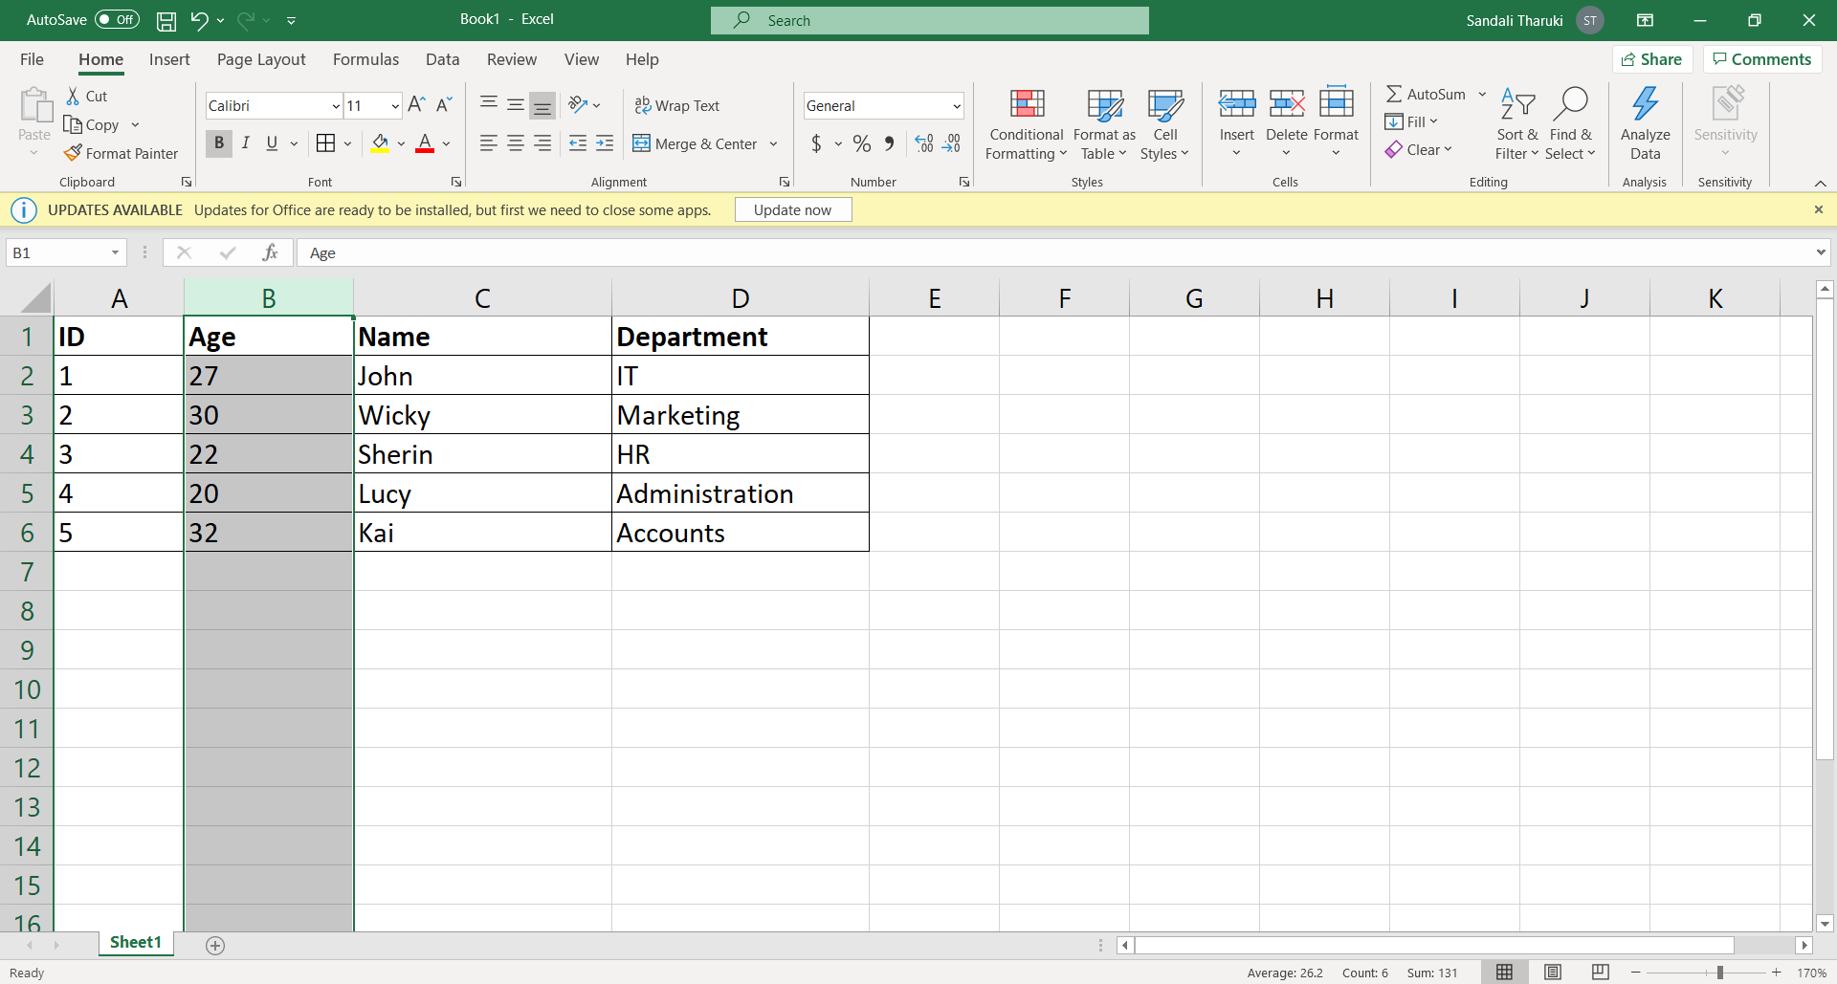Select the Wrap Text icon

click(x=644, y=105)
